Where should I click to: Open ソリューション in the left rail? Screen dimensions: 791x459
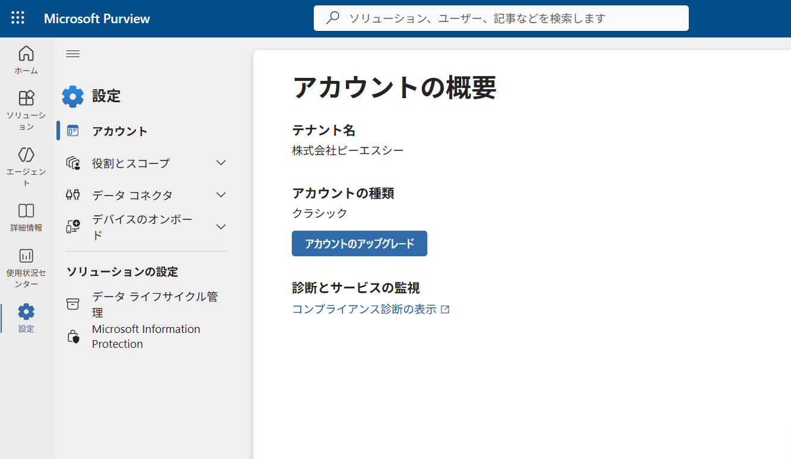tap(26, 111)
